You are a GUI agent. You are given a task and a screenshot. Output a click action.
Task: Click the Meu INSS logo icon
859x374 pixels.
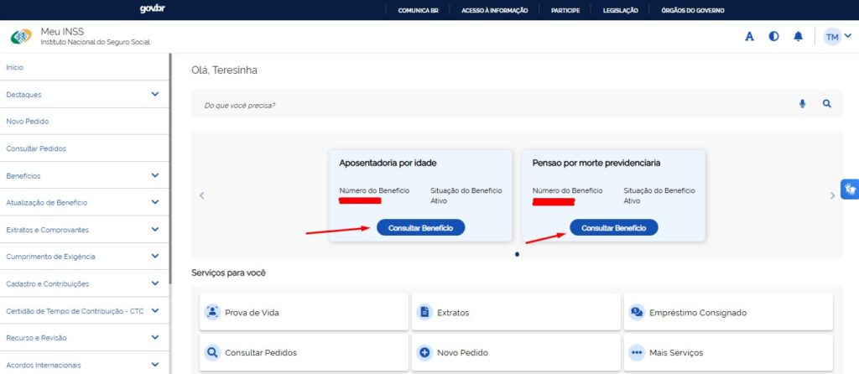(21, 37)
